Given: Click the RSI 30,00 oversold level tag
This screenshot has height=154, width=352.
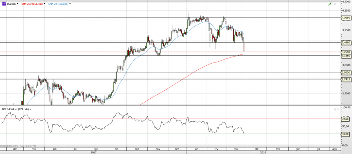Looking at the screenshot, I should (346, 134).
